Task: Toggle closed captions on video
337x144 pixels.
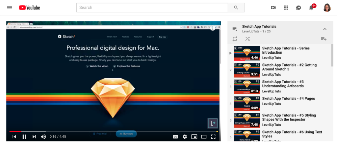Action: click(175, 136)
